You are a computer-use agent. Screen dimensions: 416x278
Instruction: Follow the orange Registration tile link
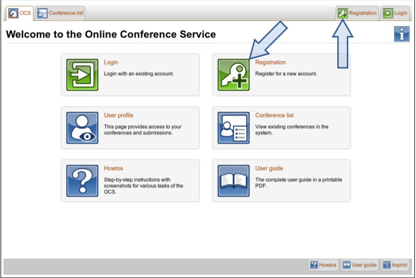(x=270, y=62)
